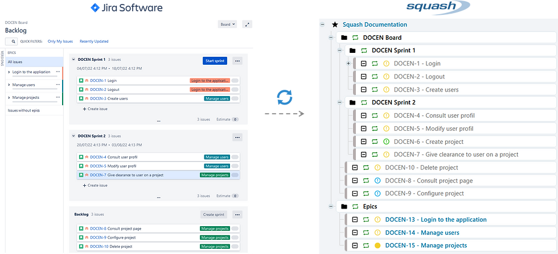Click the sync icon of the Epics folder
Image resolution: width=558 pixels, height=254 pixels.
[355, 206]
